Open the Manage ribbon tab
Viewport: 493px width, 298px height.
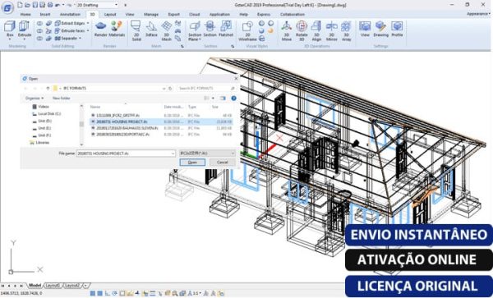point(151,15)
